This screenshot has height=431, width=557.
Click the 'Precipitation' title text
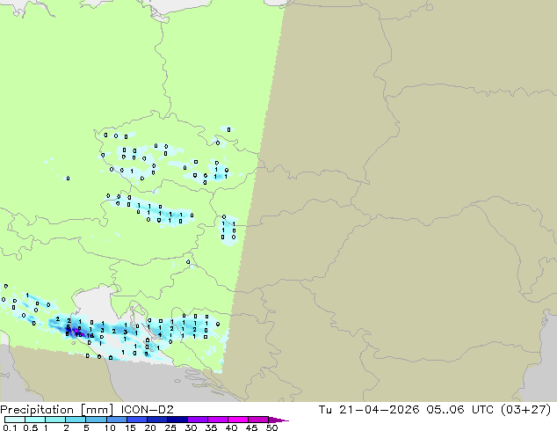[x=37, y=410]
